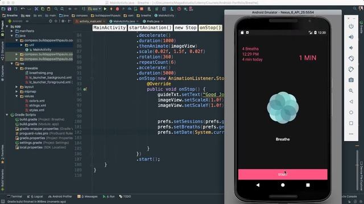The width and height of the screenshot is (364, 204).
Task: Open the Messages tab at the bottom
Action: 88,197
